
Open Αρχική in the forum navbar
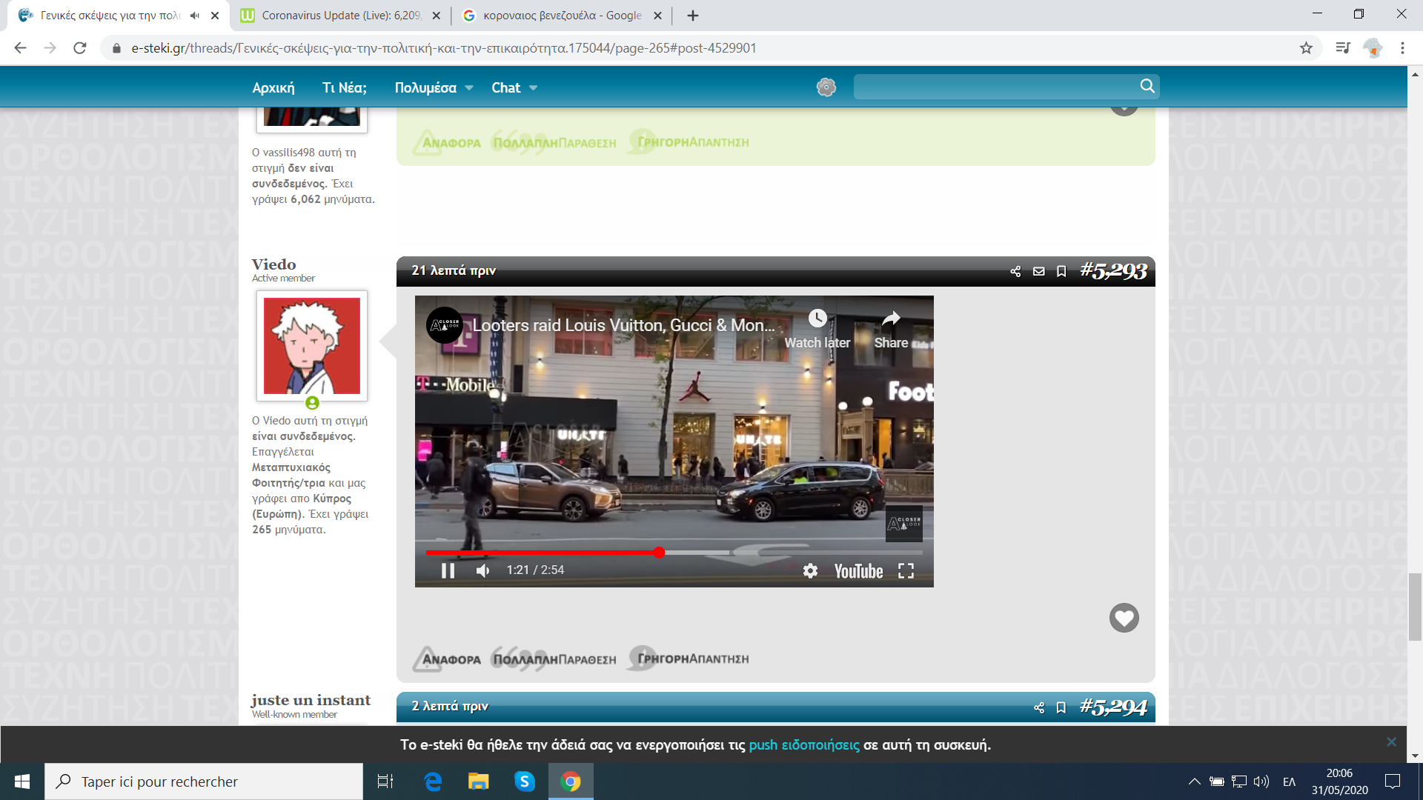273,87
